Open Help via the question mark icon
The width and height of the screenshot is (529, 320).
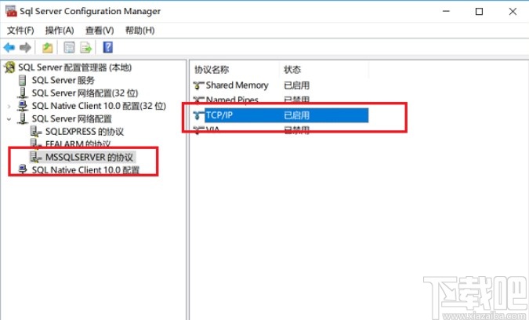(x=107, y=47)
